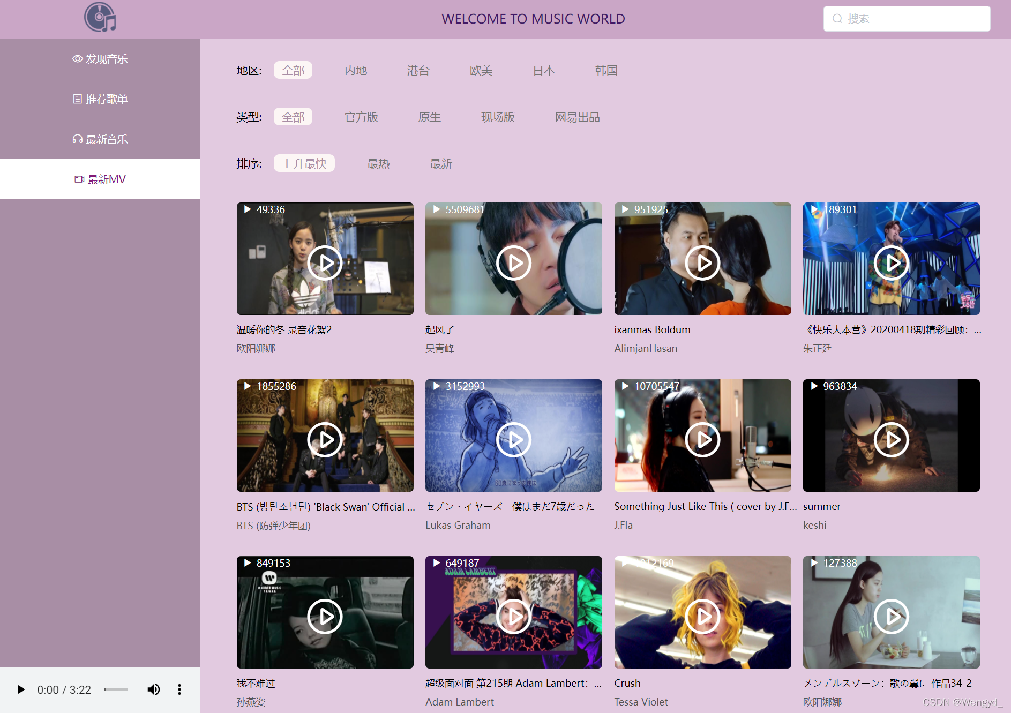Open artist Lukas Graham
The height and width of the screenshot is (713, 1011).
[x=458, y=526]
